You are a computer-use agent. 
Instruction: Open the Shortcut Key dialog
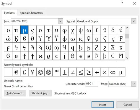[40, 93]
